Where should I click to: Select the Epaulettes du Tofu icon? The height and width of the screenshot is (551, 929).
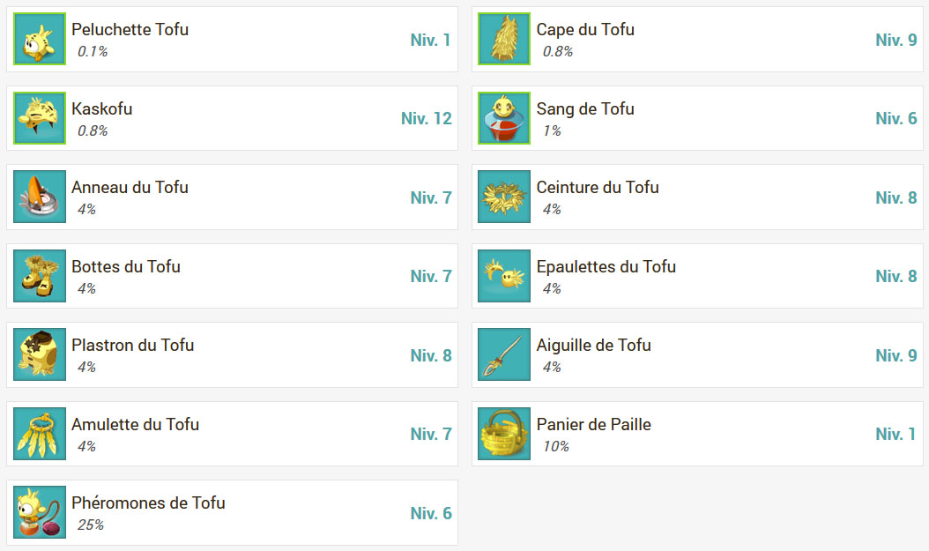504,276
